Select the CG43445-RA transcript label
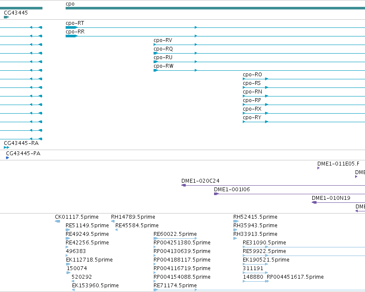 (21, 143)
